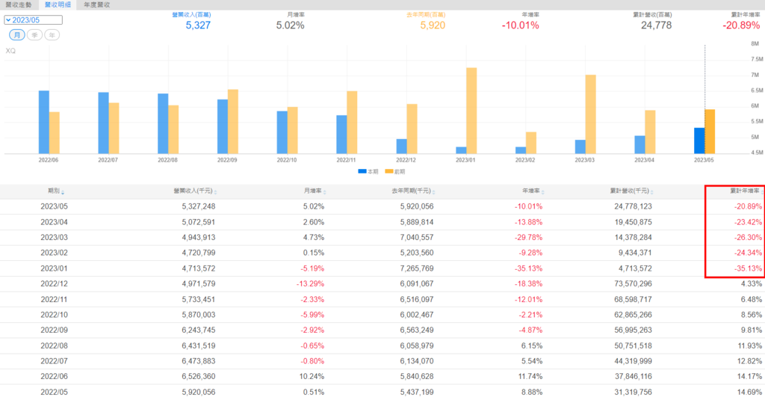The height and width of the screenshot is (397, 765).
Task: Select the 季 (quarterly) view toggle
Action: [34, 35]
